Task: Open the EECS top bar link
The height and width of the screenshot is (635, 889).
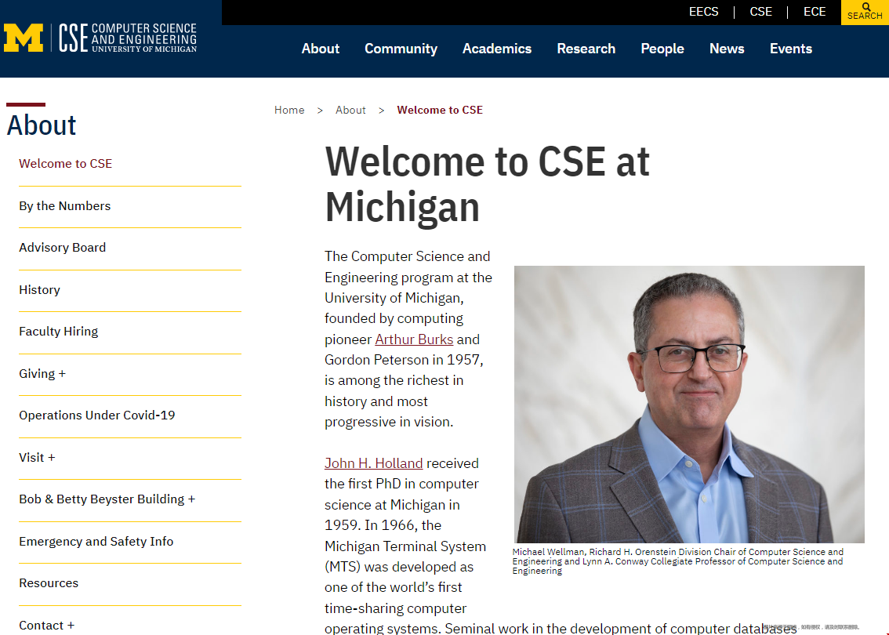Action: pos(703,12)
